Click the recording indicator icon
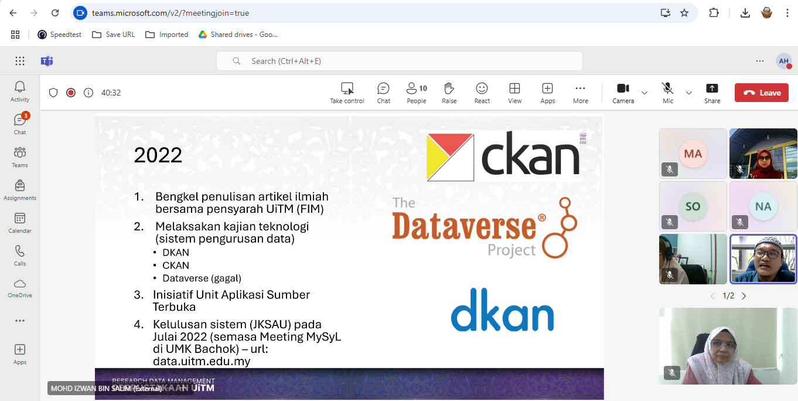Screen dimensions: 798x401 [x=71, y=93]
